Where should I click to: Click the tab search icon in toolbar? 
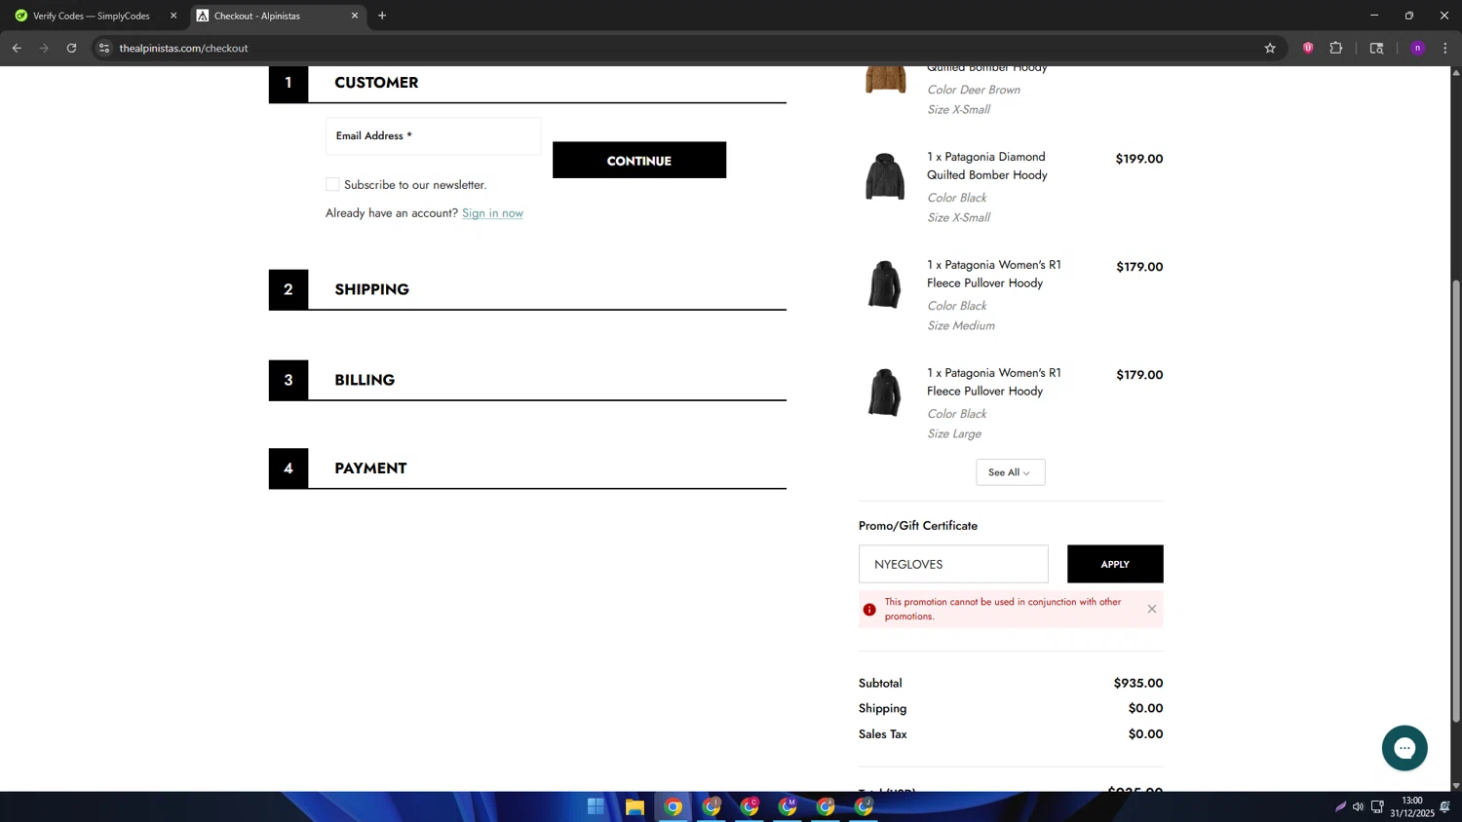coord(1376,48)
